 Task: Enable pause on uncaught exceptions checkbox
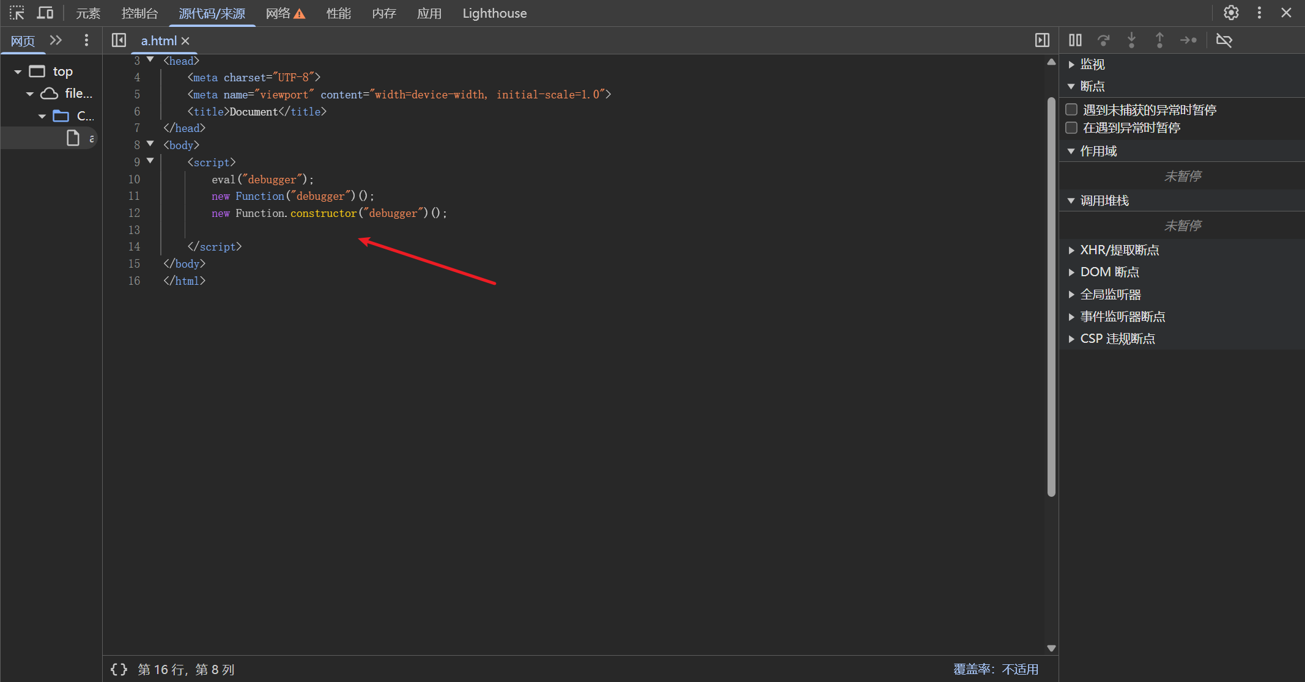click(1071, 109)
